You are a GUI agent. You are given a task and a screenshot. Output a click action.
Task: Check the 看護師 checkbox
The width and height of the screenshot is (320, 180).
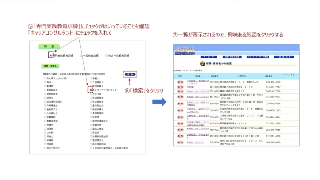click(x=45, y=86)
